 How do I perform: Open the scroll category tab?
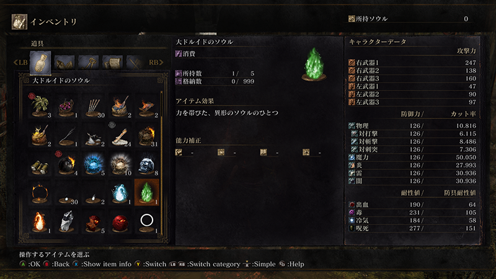click(113, 63)
